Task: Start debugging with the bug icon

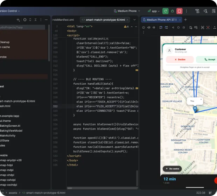Action: (173, 11)
